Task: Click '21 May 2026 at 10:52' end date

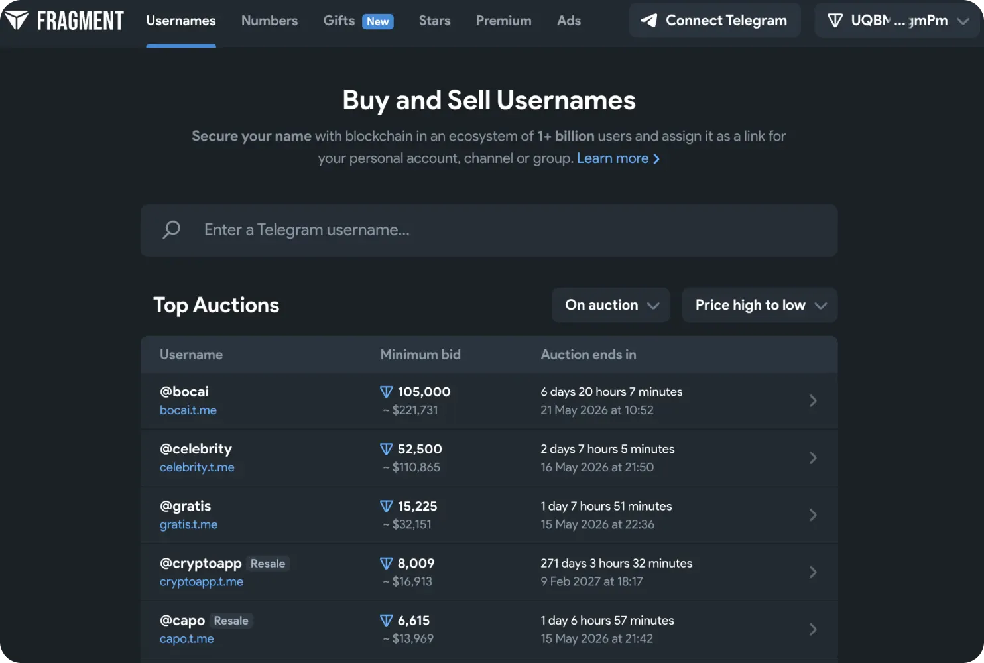Action: tap(597, 410)
